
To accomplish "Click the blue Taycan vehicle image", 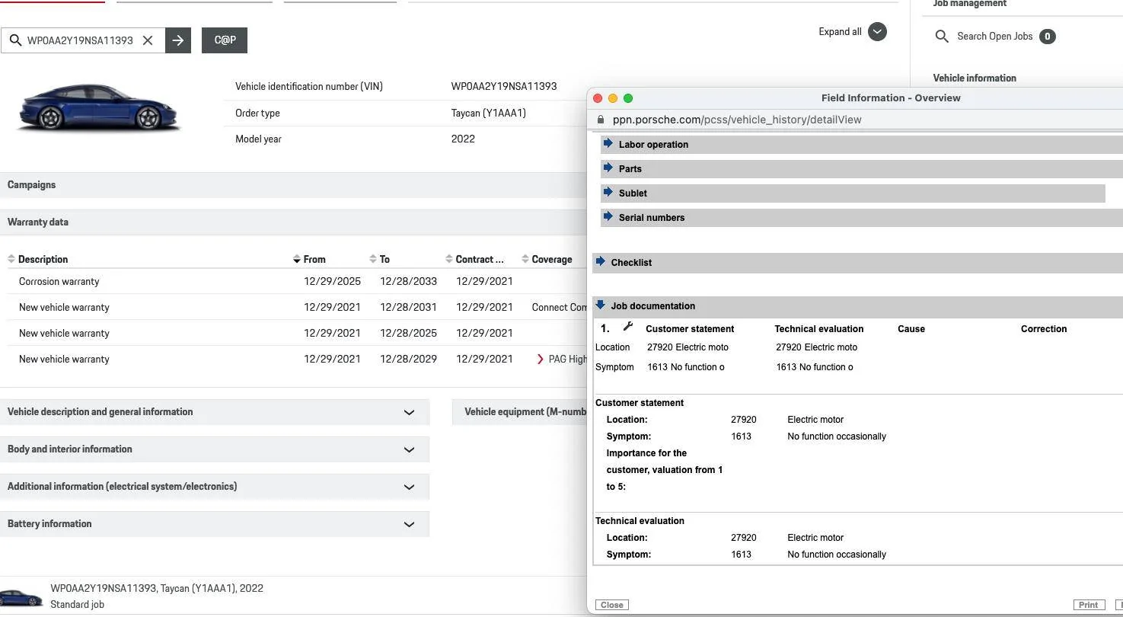I will coord(99,107).
